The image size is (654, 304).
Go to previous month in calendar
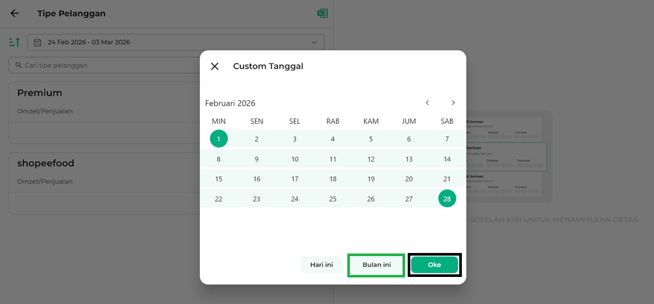(427, 103)
